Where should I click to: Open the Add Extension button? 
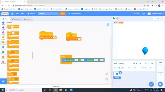coord(3,81)
